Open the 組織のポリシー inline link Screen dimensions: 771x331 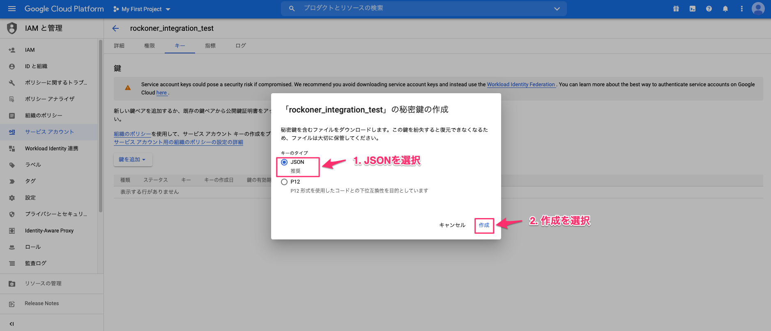click(132, 134)
